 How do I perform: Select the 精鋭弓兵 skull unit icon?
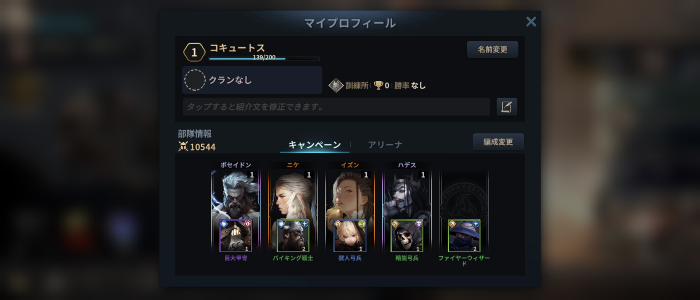pyautogui.click(x=407, y=236)
